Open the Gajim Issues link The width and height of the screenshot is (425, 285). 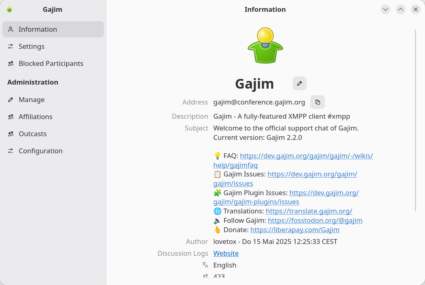[x=312, y=174]
